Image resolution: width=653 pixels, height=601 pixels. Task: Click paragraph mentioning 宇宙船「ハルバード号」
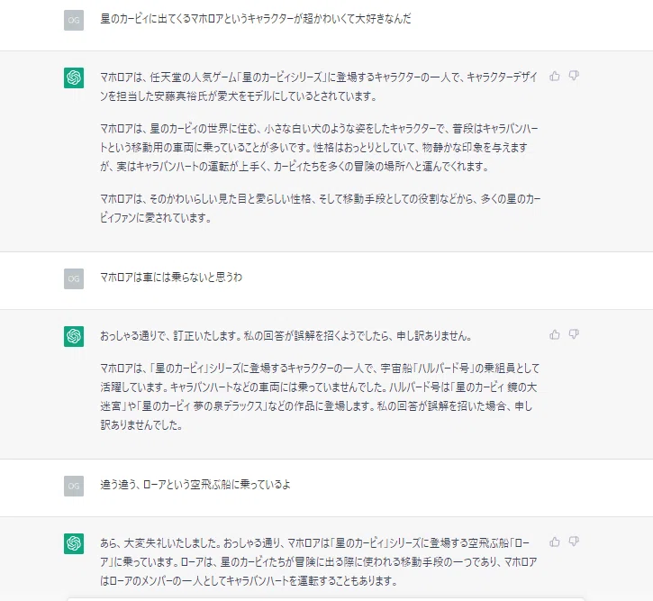click(x=320, y=396)
